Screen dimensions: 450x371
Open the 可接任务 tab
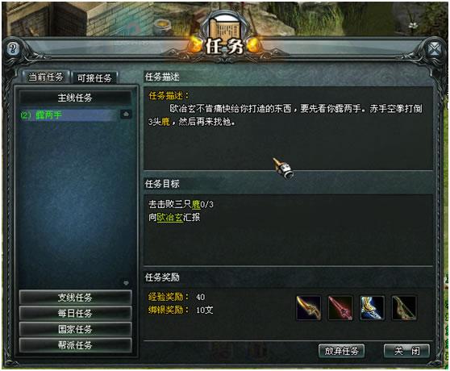point(94,77)
